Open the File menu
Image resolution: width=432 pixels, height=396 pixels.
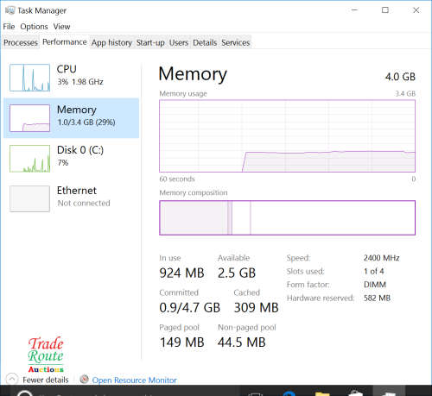(9, 27)
